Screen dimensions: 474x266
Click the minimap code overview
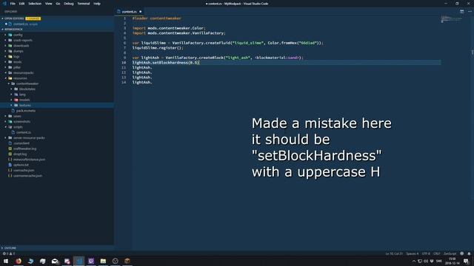[x=452, y=20]
